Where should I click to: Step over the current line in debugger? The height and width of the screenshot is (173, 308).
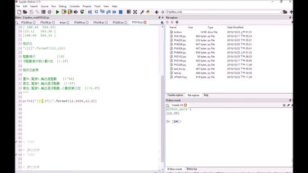coord(96,12)
